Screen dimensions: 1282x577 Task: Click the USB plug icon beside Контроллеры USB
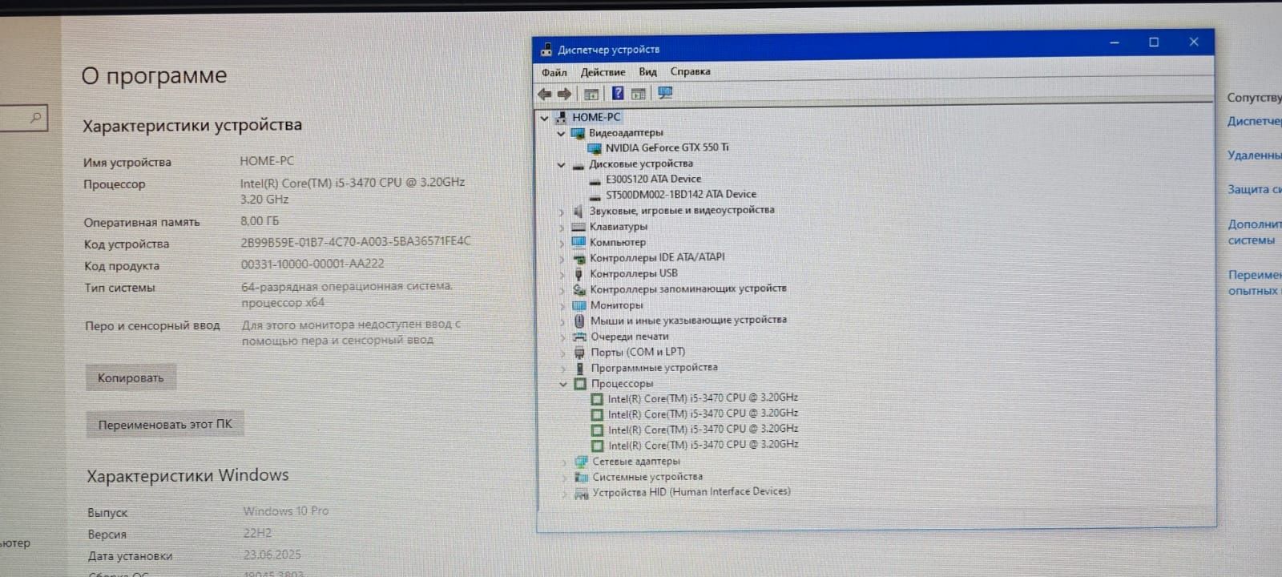point(579,274)
